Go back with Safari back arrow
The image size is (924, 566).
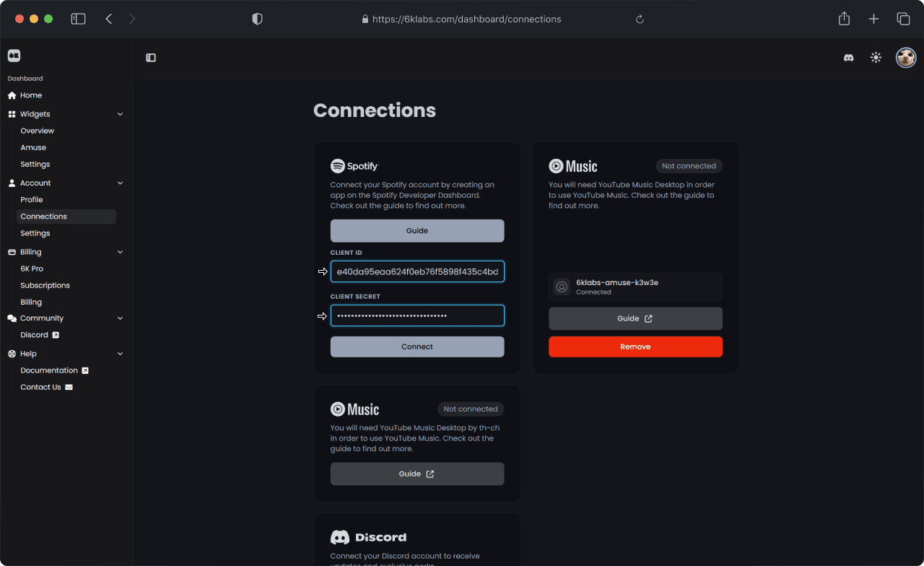[109, 19]
